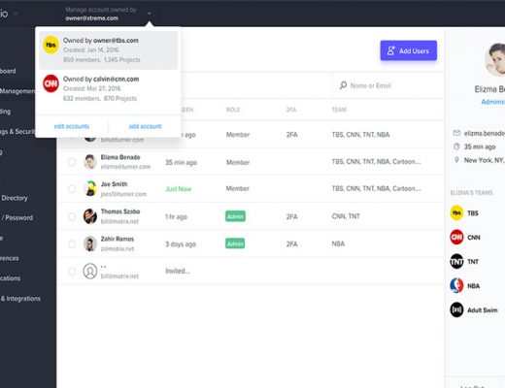This screenshot has height=388, width=505.
Task: Click the Administrator link under Elizma's name
Action: click(493, 102)
